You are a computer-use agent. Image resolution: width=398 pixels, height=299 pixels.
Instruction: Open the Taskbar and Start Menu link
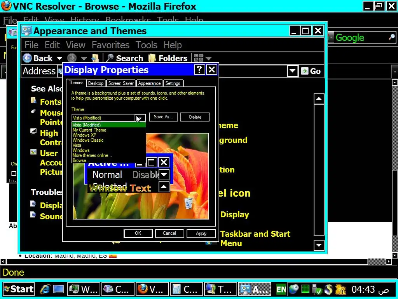pyautogui.click(x=255, y=239)
